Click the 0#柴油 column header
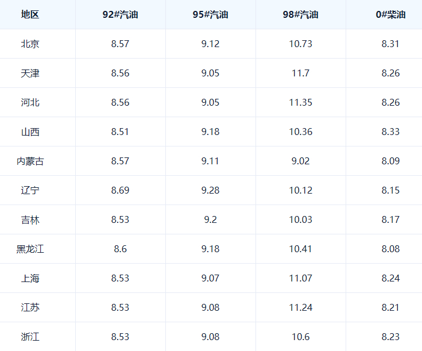422x351 pixels. [x=390, y=14]
